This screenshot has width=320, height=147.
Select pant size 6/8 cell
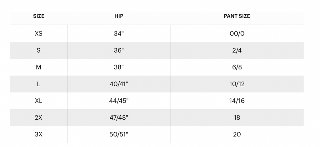point(237,67)
